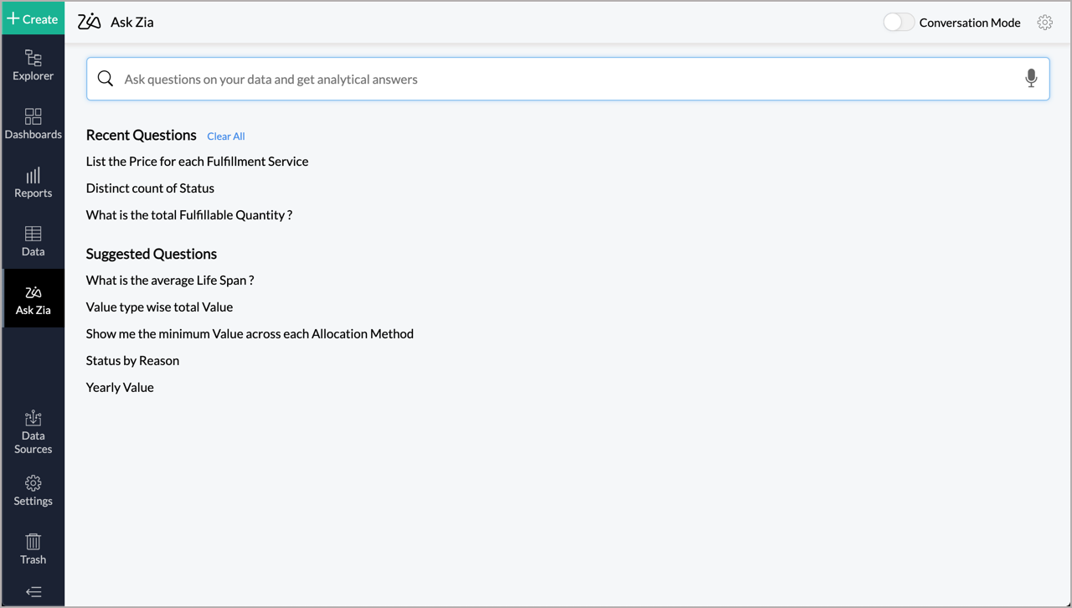Go to Dashboards in the sidebar

click(33, 123)
